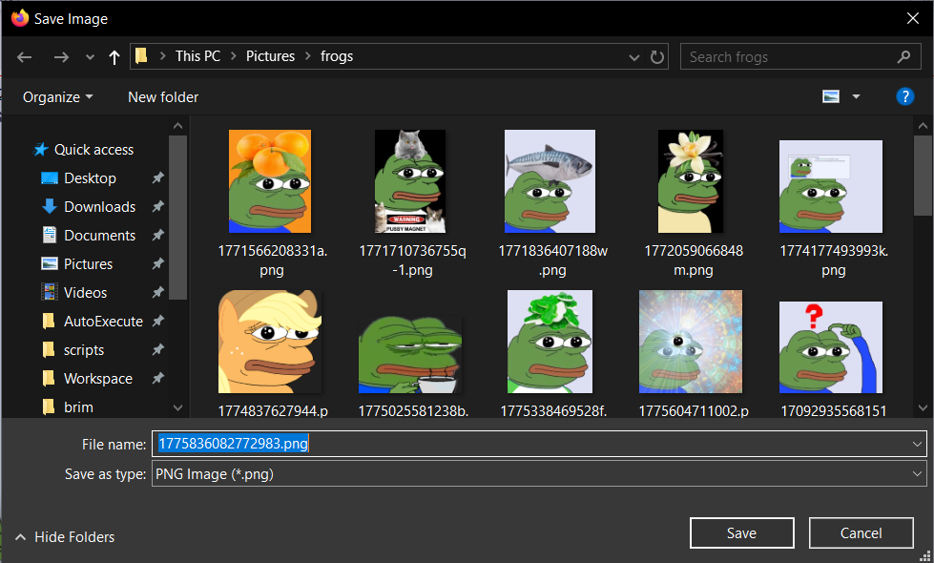Create a New folder

(x=163, y=97)
